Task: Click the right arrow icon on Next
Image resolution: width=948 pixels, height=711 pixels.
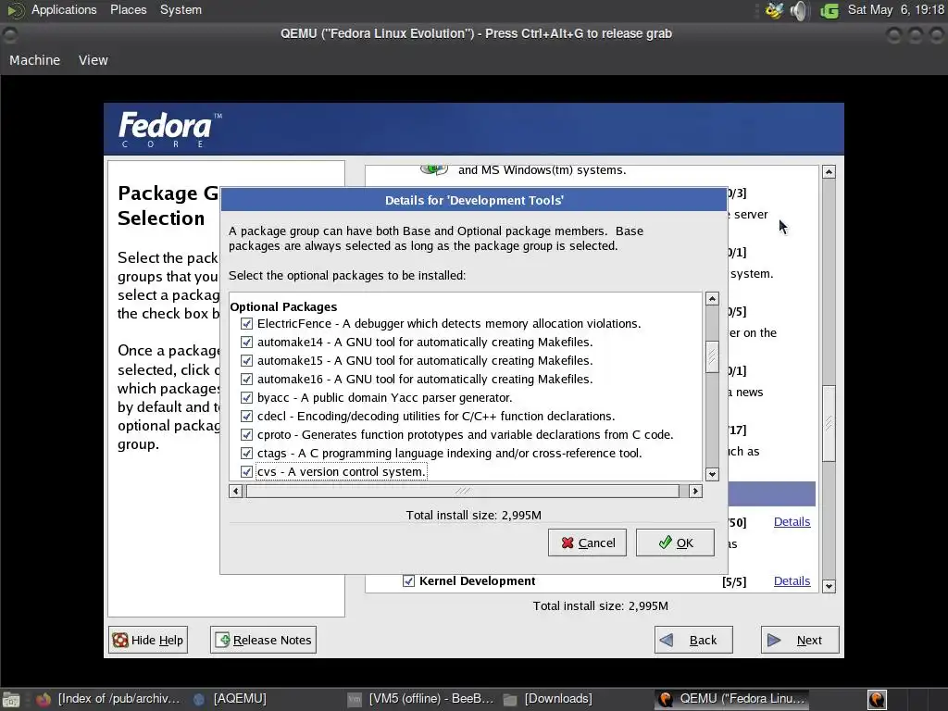Action: point(774,640)
